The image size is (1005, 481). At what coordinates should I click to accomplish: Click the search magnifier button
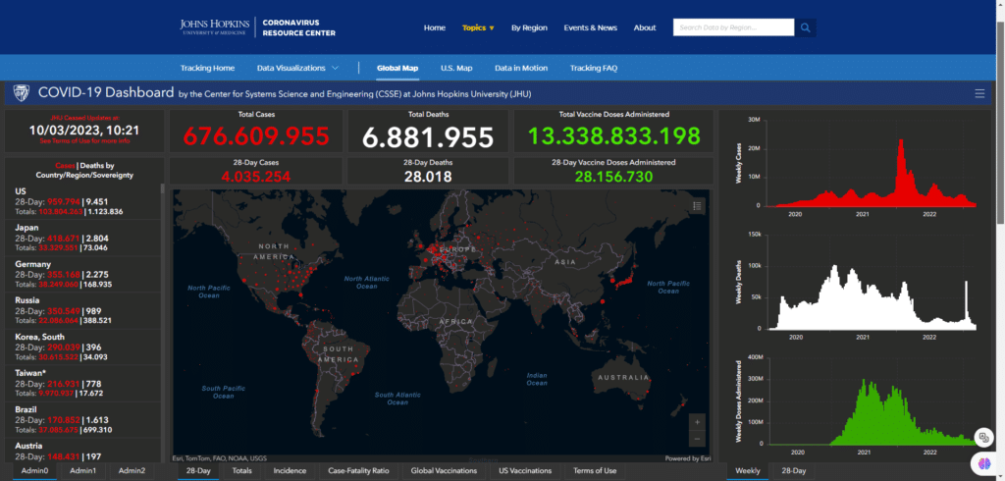(806, 27)
